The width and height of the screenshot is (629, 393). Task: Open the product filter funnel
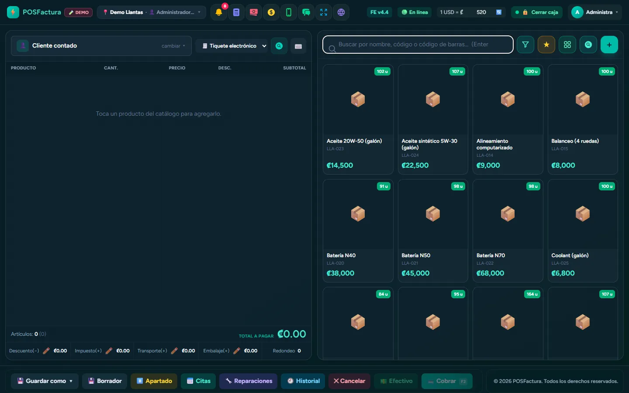click(x=525, y=45)
